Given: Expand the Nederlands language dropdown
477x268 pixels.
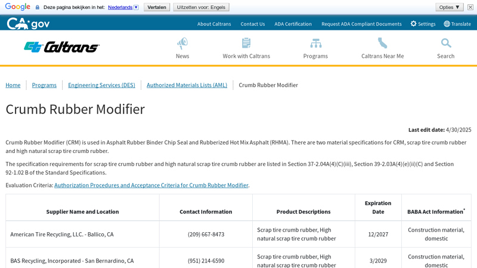Looking at the screenshot, I should click(x=137, y=7).
